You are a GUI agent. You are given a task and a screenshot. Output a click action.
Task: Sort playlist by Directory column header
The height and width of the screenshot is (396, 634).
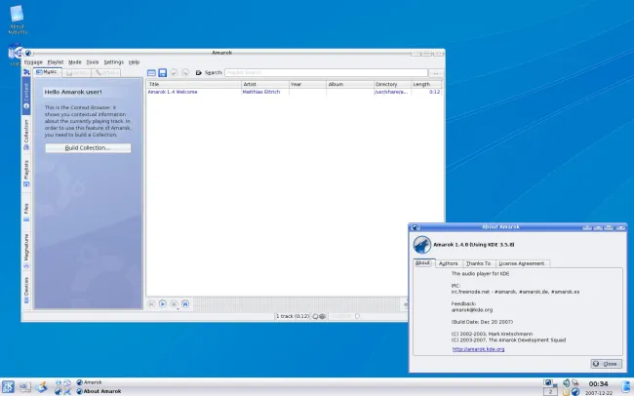(x=392, y=84)
